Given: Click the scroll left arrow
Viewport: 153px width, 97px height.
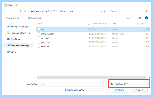Looking at the screenshot, I should coord(35,77).
